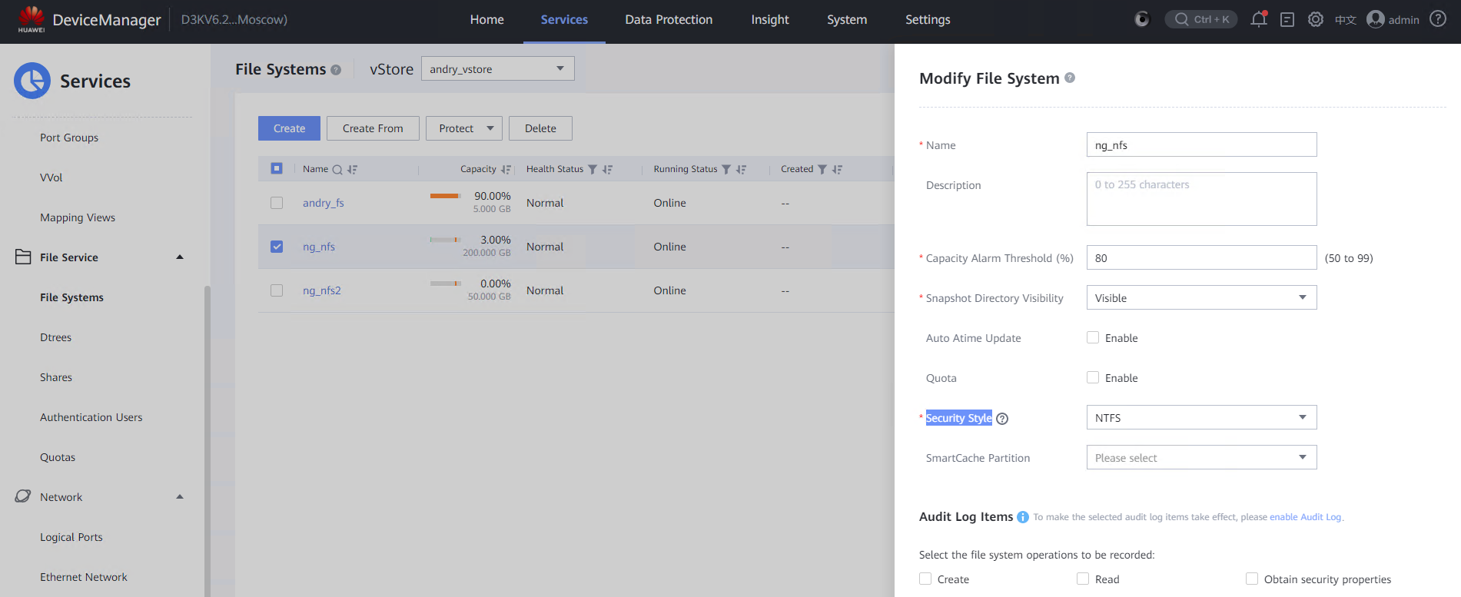
Task: Enable the Quota checkbox
Action: (1093, 378)
